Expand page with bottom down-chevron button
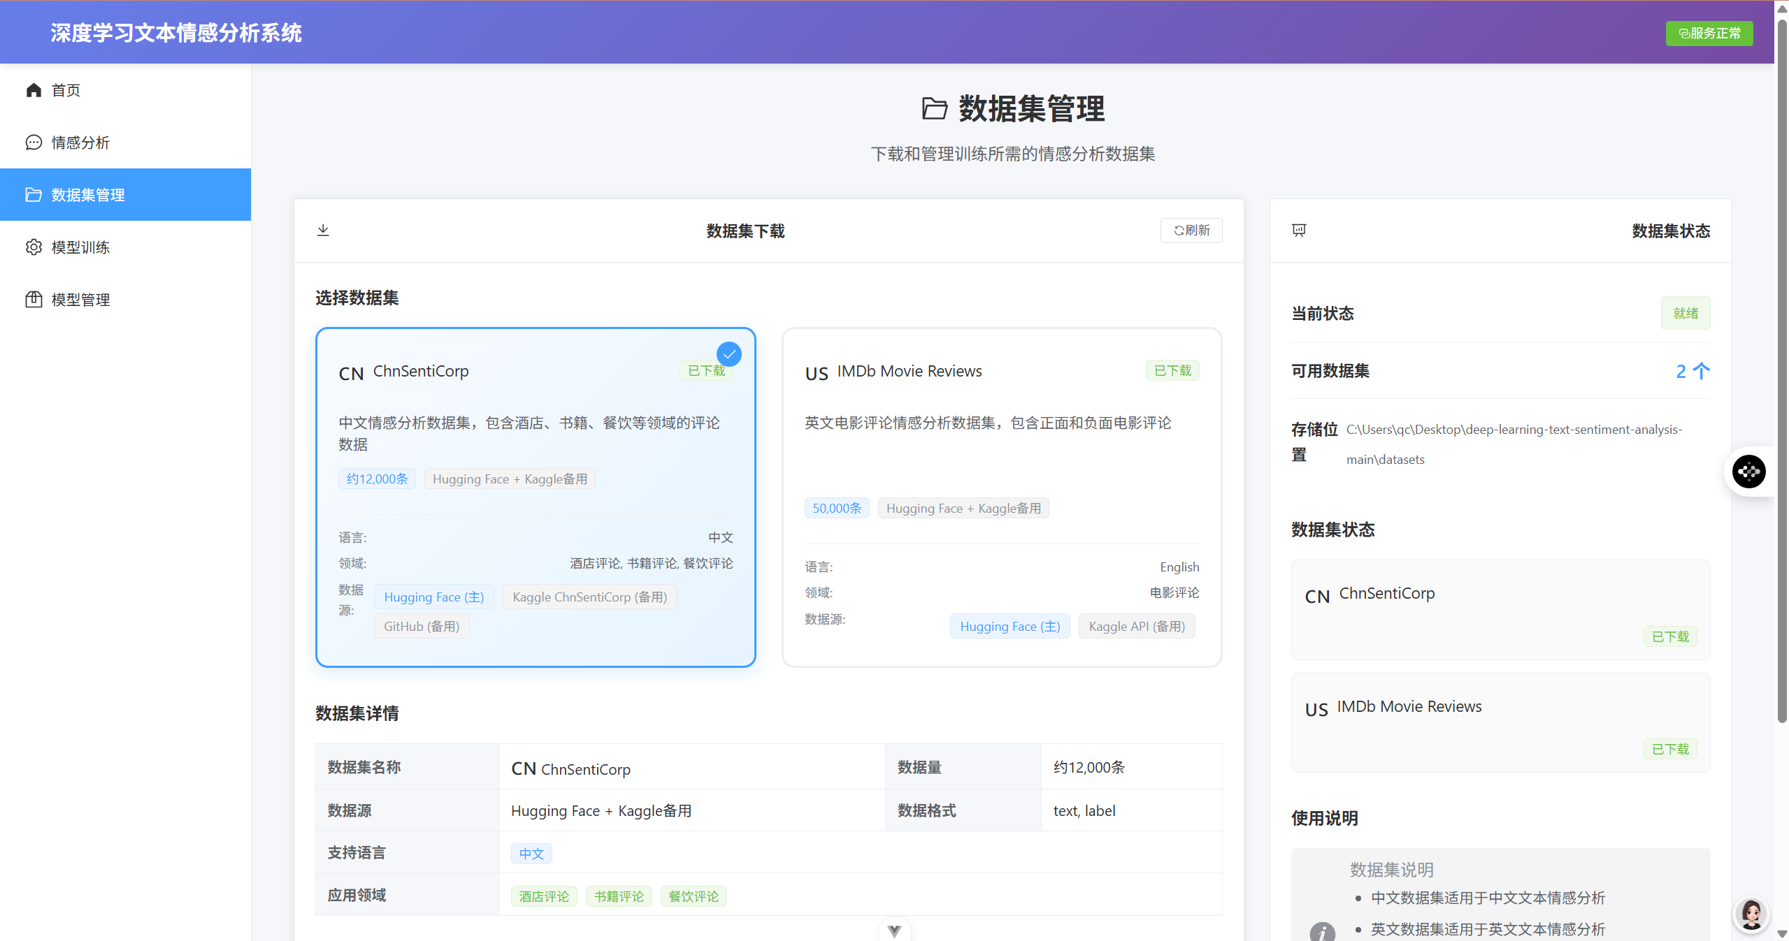Viewport: 1789px width, 941px height. pos(894,931)
